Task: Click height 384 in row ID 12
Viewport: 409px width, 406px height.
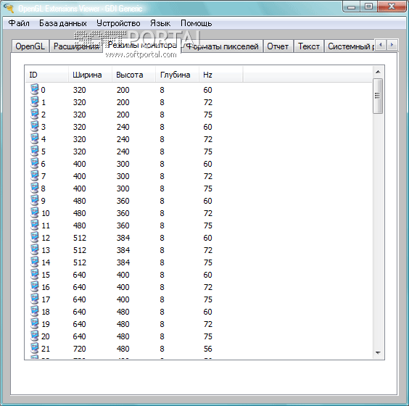Action: (123, 238)
